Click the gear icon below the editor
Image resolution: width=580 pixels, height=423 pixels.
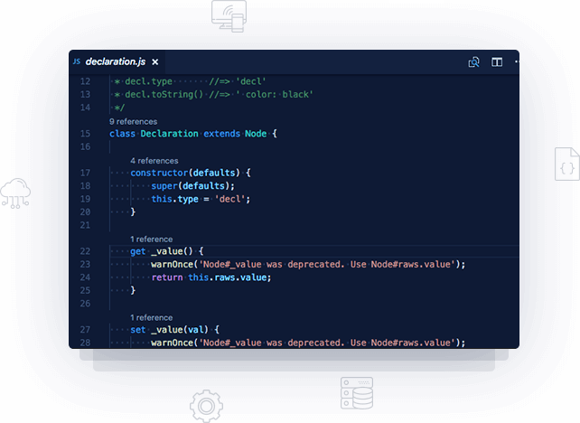206,406
